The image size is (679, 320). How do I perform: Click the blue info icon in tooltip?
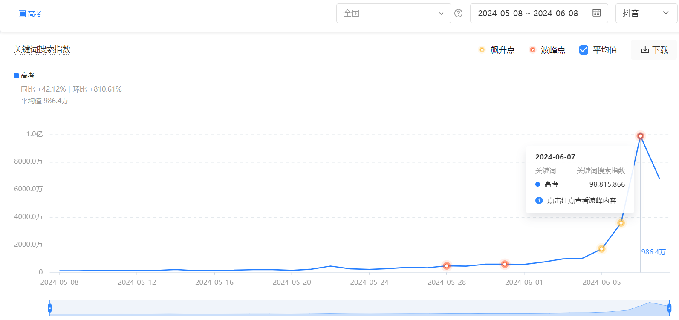pyautogui.click(x=539, y=200)
